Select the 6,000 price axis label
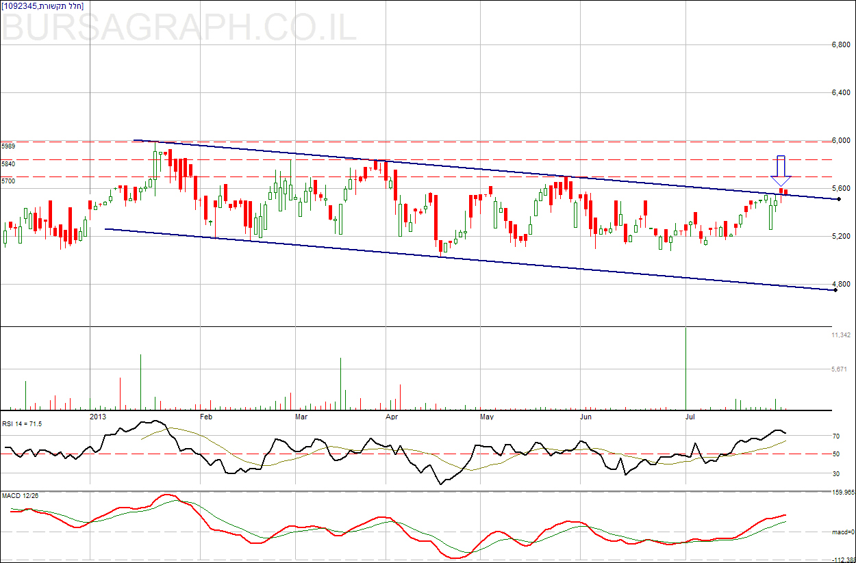This screenshot has width=856, height=563. (840, 141)
